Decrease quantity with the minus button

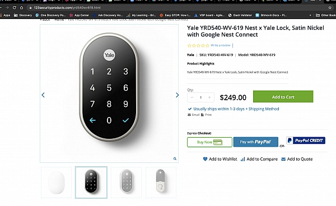[192, 97]
